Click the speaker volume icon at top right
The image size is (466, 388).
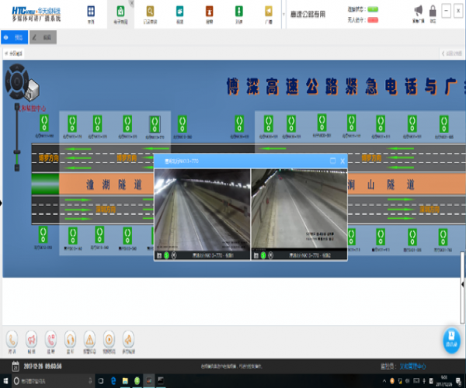tap(418, 10)
